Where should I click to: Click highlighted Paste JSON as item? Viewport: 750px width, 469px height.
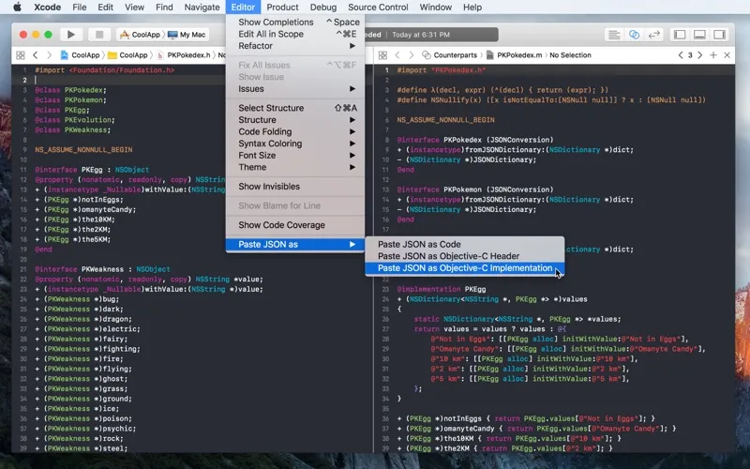pos(295,245)
